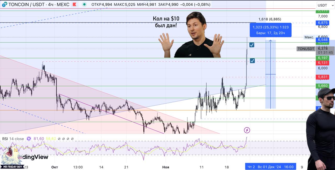
Task: Click the countdown timer 01:31:45
Action: (x=325, y=53)
